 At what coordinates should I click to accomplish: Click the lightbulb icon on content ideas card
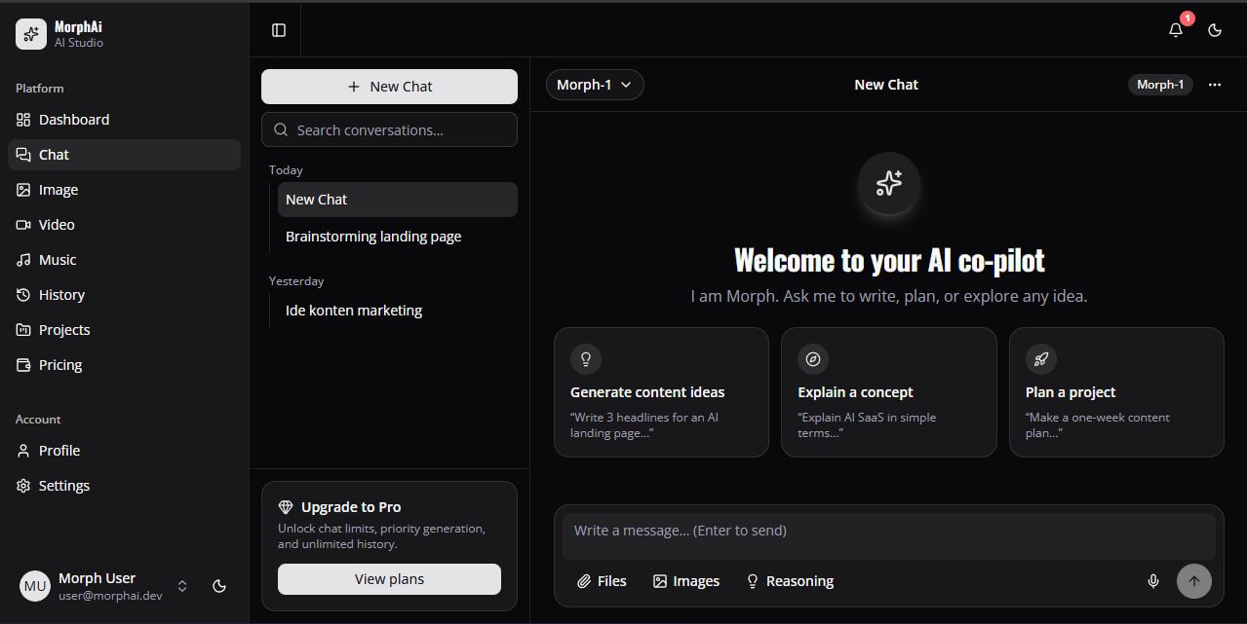(586, 359)
